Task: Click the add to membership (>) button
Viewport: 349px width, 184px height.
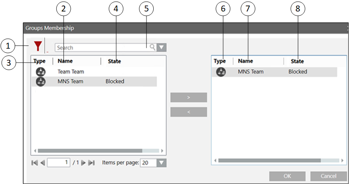Action: click(189, 97)
